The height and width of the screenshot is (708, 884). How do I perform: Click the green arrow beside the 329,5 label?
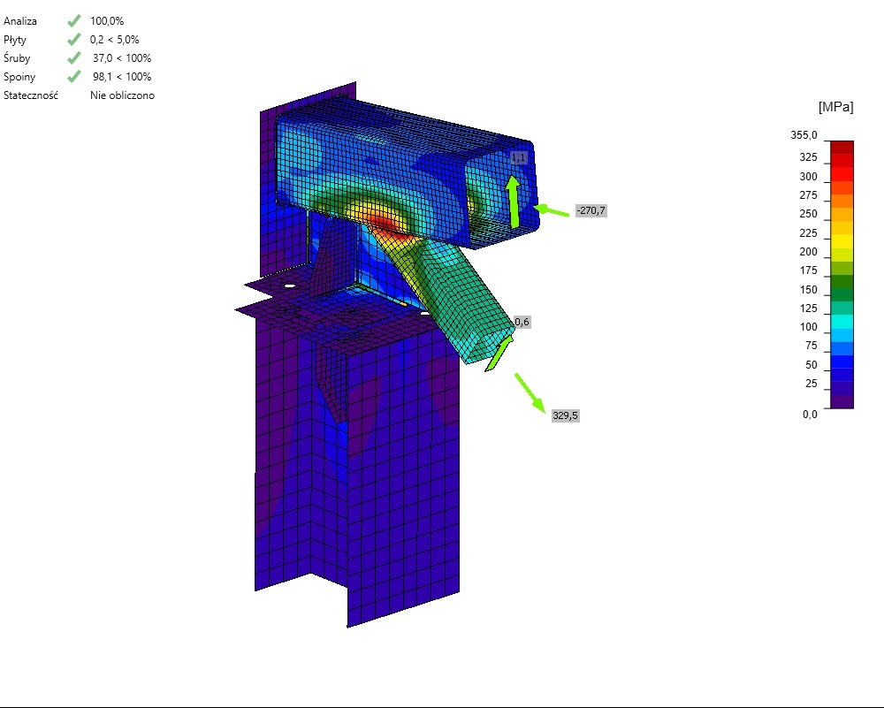tap(530, 391)
